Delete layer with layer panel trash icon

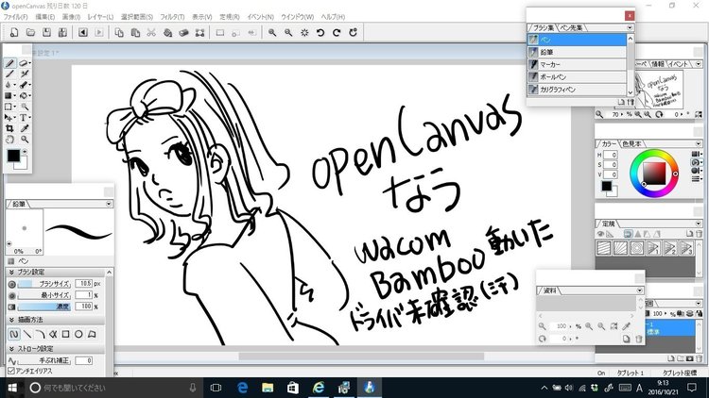tap(699, 358)
